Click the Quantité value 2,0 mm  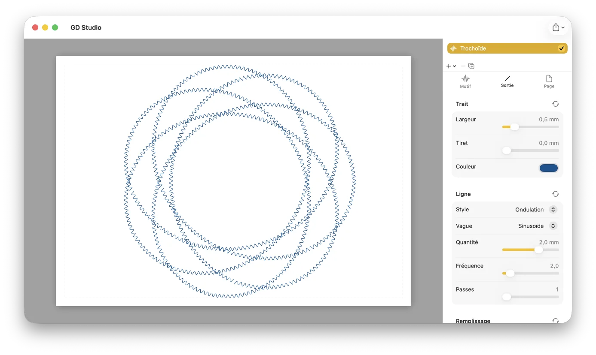pyautogui.click(x=549, y=242)
